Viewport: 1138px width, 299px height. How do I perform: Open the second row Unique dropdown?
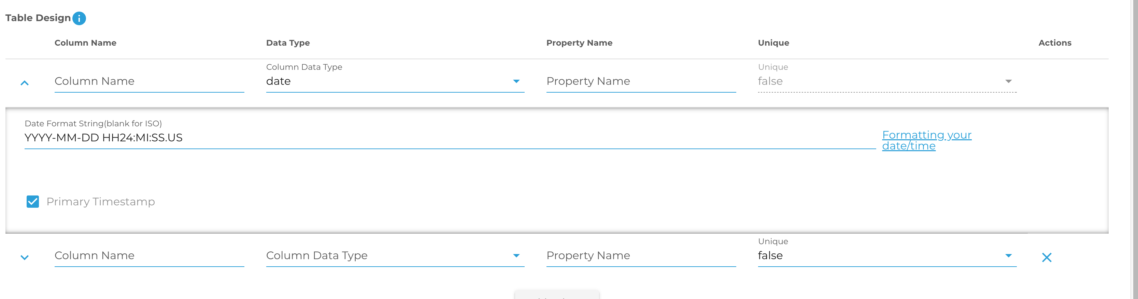pos(887,255)
